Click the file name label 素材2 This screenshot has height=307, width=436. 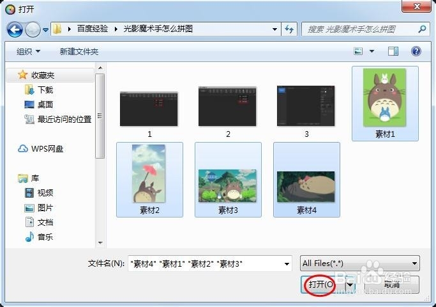click(x=149, y=210)
